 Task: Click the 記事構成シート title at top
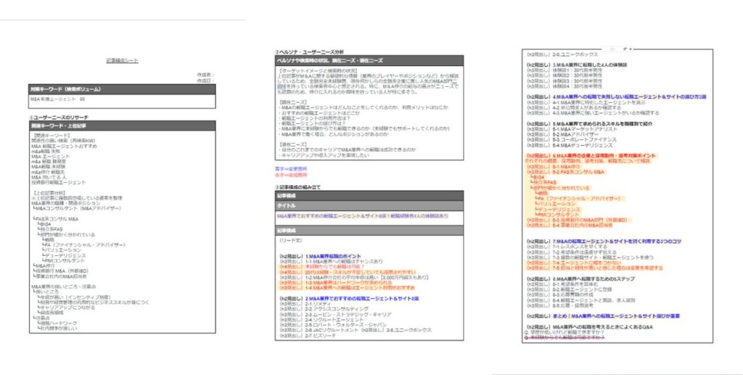click(122, 61)
